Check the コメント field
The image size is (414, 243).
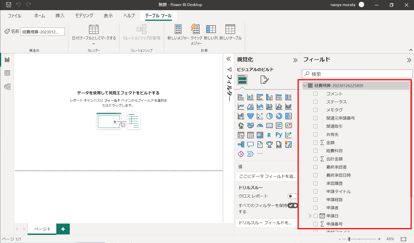[315, 94]
